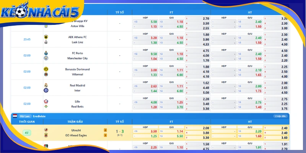Pick FT HDP odds 3.00 for Borussia Dortmund

pos(146,70)
